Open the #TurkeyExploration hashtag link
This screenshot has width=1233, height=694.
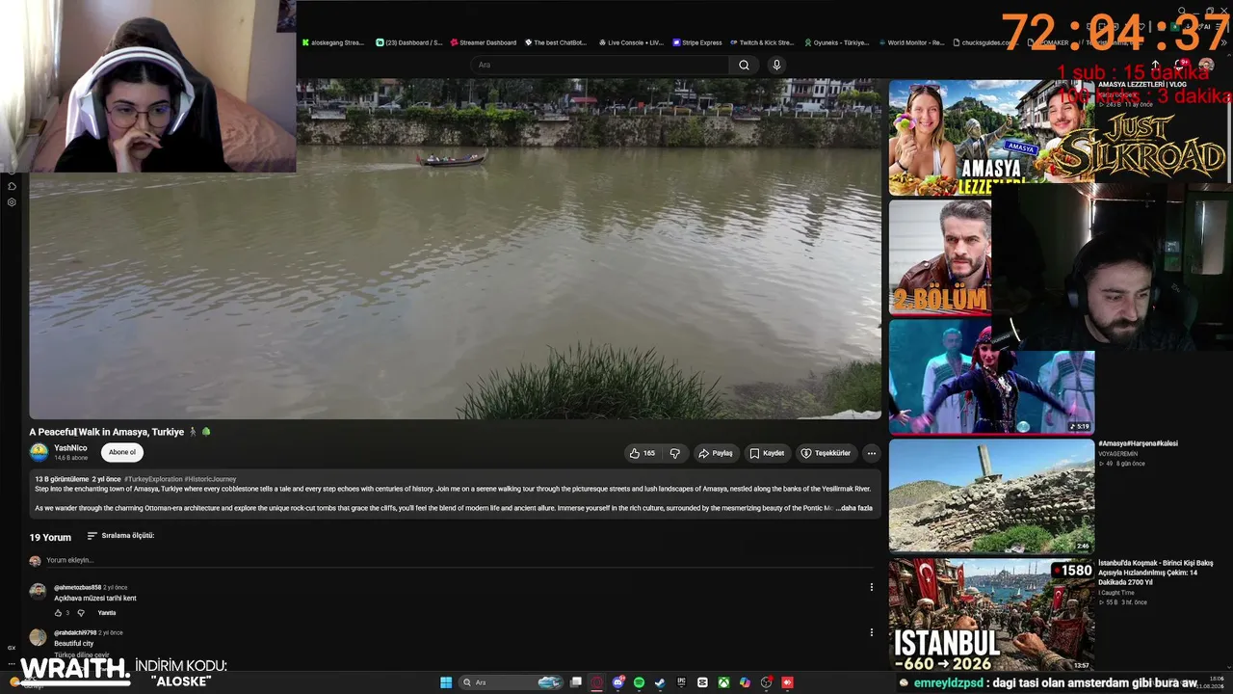pos(153,479)
